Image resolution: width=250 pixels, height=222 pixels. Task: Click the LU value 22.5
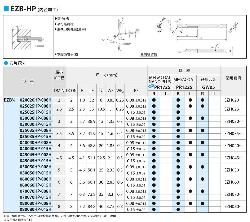click(x=101, y=158)
